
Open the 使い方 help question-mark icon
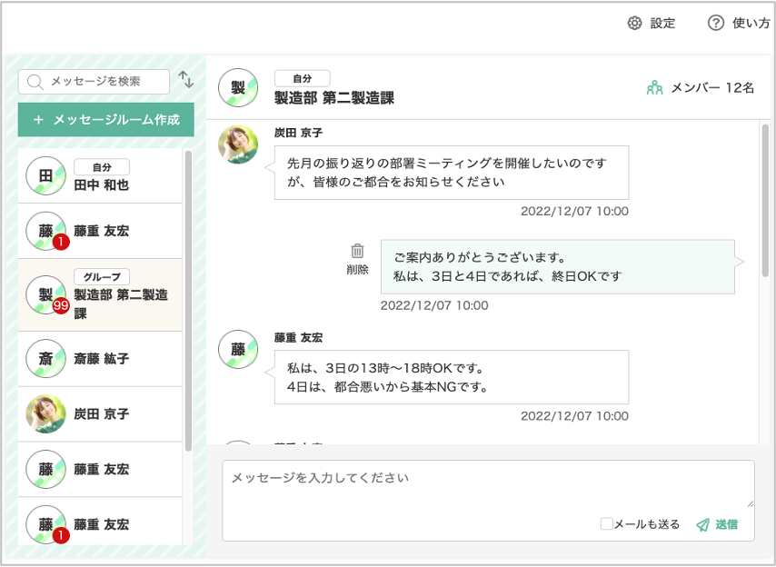pos(716,24)
